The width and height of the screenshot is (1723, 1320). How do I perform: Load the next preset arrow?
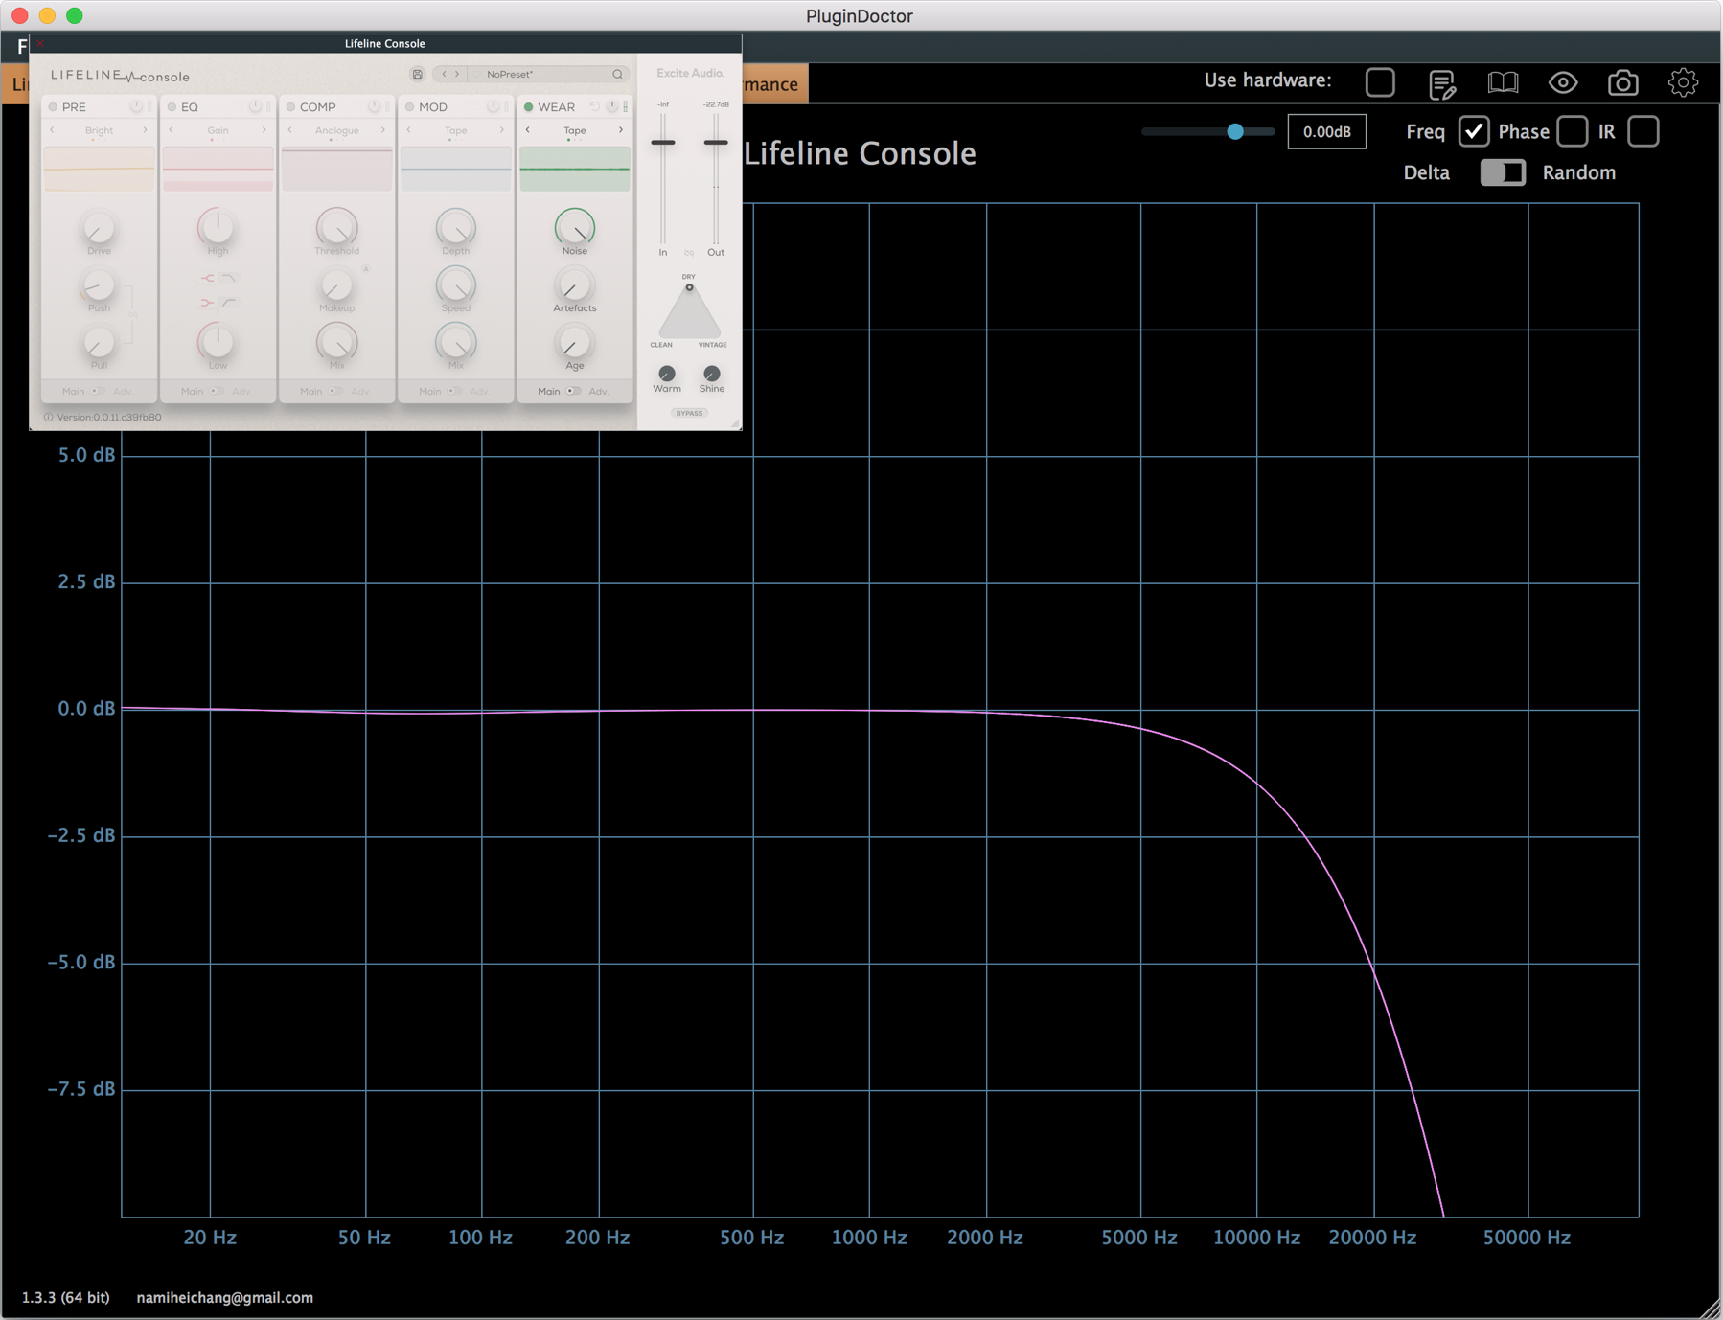click(457, 75)
